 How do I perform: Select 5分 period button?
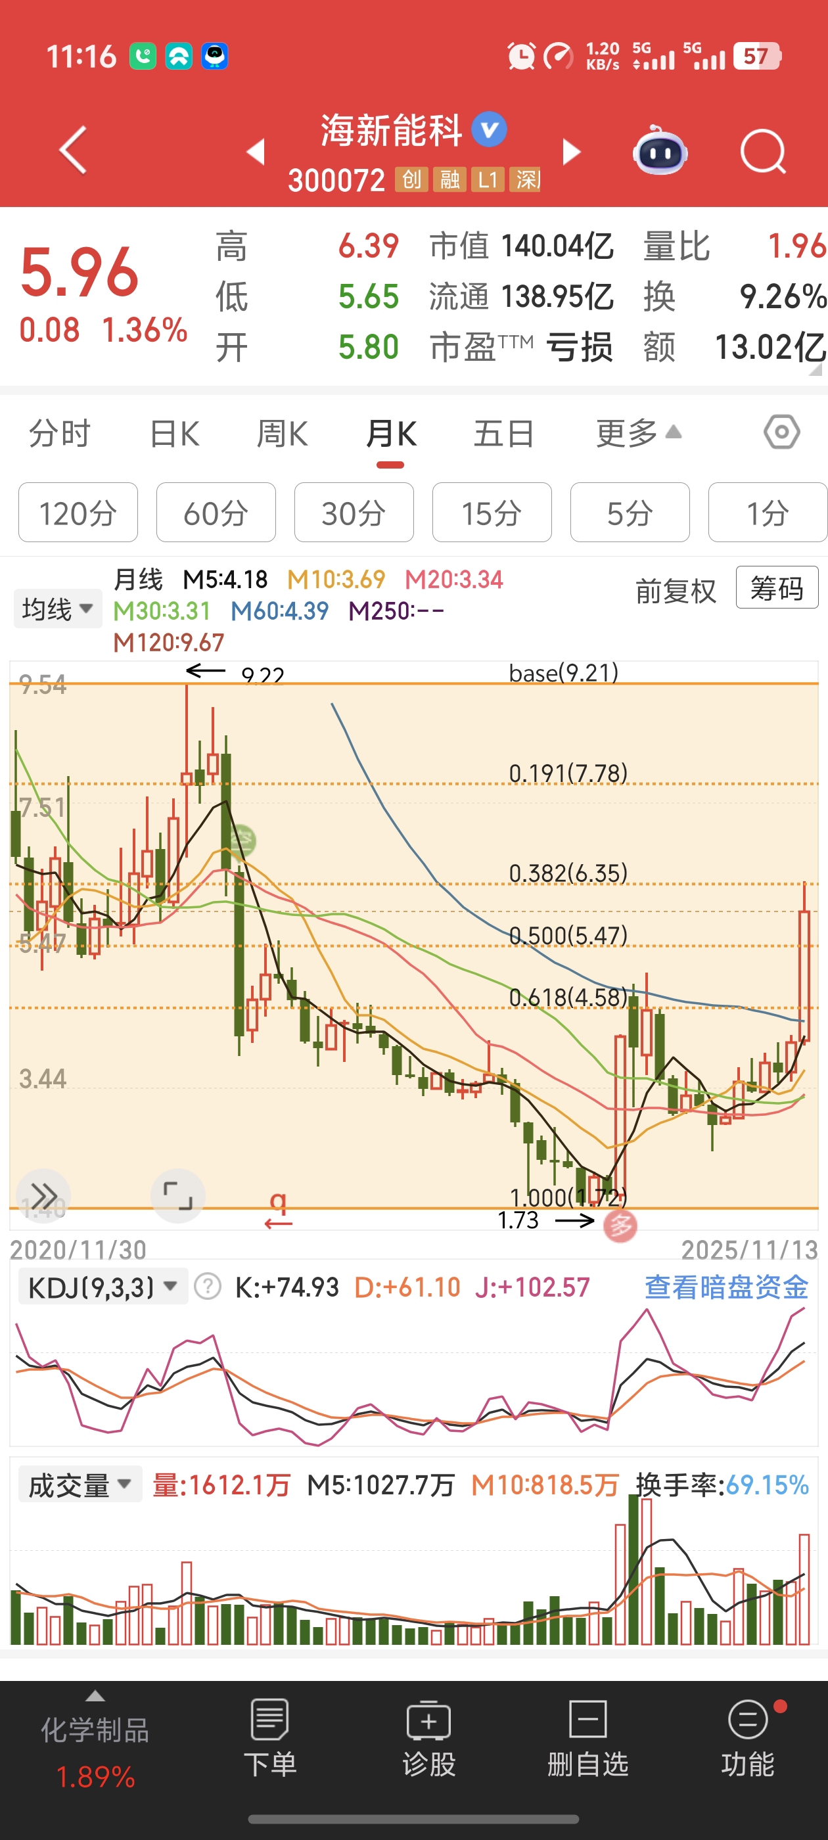[x=630, y=513]
